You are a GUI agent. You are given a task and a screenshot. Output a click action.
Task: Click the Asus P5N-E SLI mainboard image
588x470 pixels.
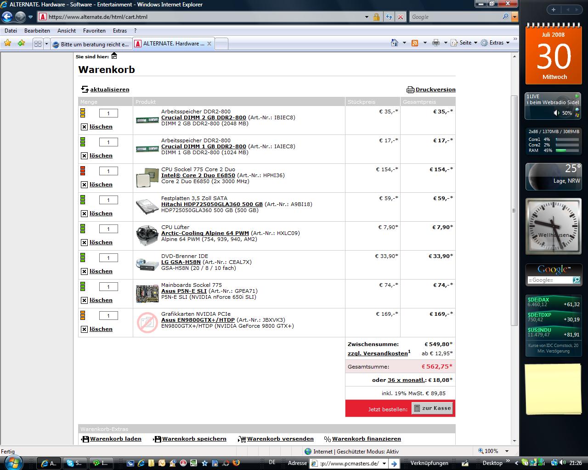[x=147, y=293]
